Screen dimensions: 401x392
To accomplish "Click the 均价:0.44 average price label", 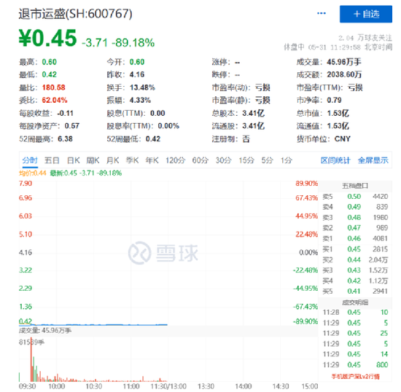I will tap(33, 173).
